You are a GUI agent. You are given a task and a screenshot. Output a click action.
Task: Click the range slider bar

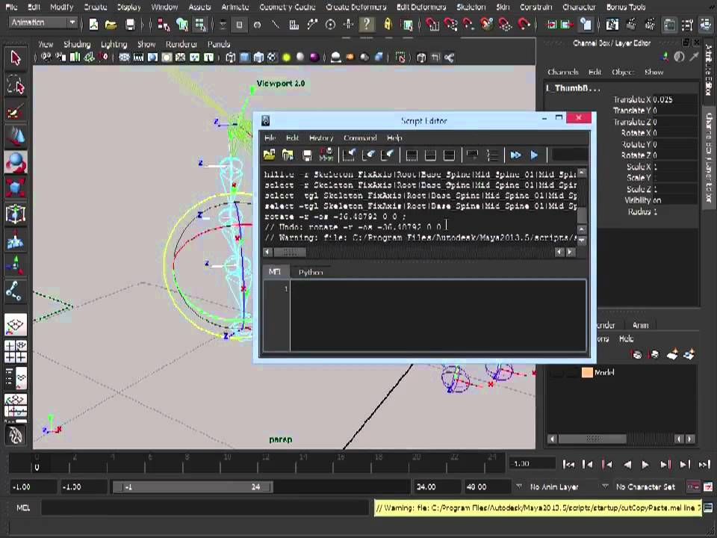(193, 487)
